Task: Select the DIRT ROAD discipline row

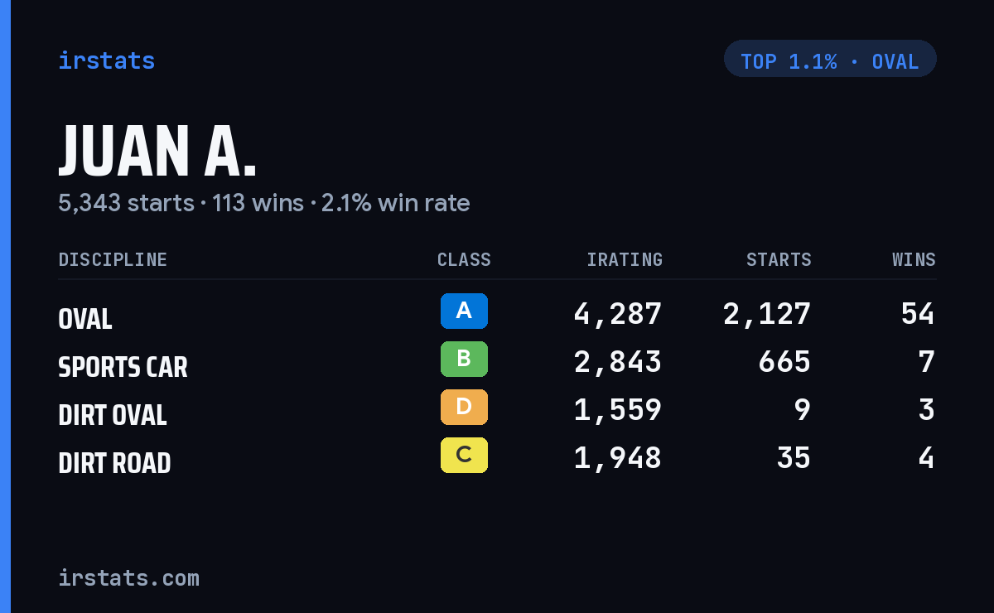Action: point(497,458)
